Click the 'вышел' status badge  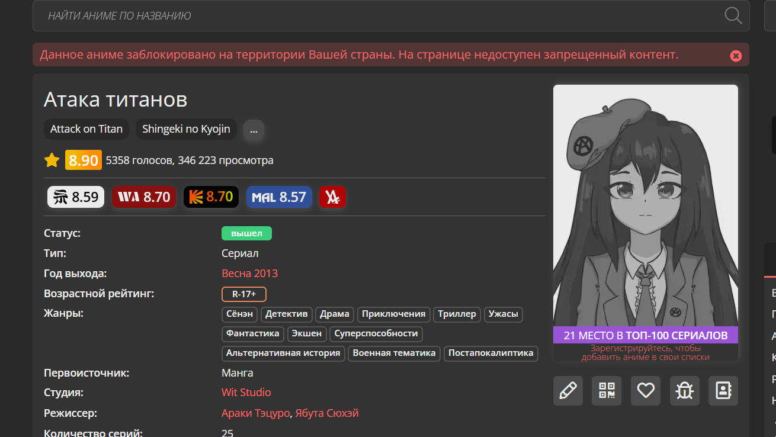coord(246,233)
